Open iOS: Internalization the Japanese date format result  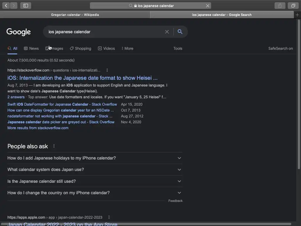82,78
